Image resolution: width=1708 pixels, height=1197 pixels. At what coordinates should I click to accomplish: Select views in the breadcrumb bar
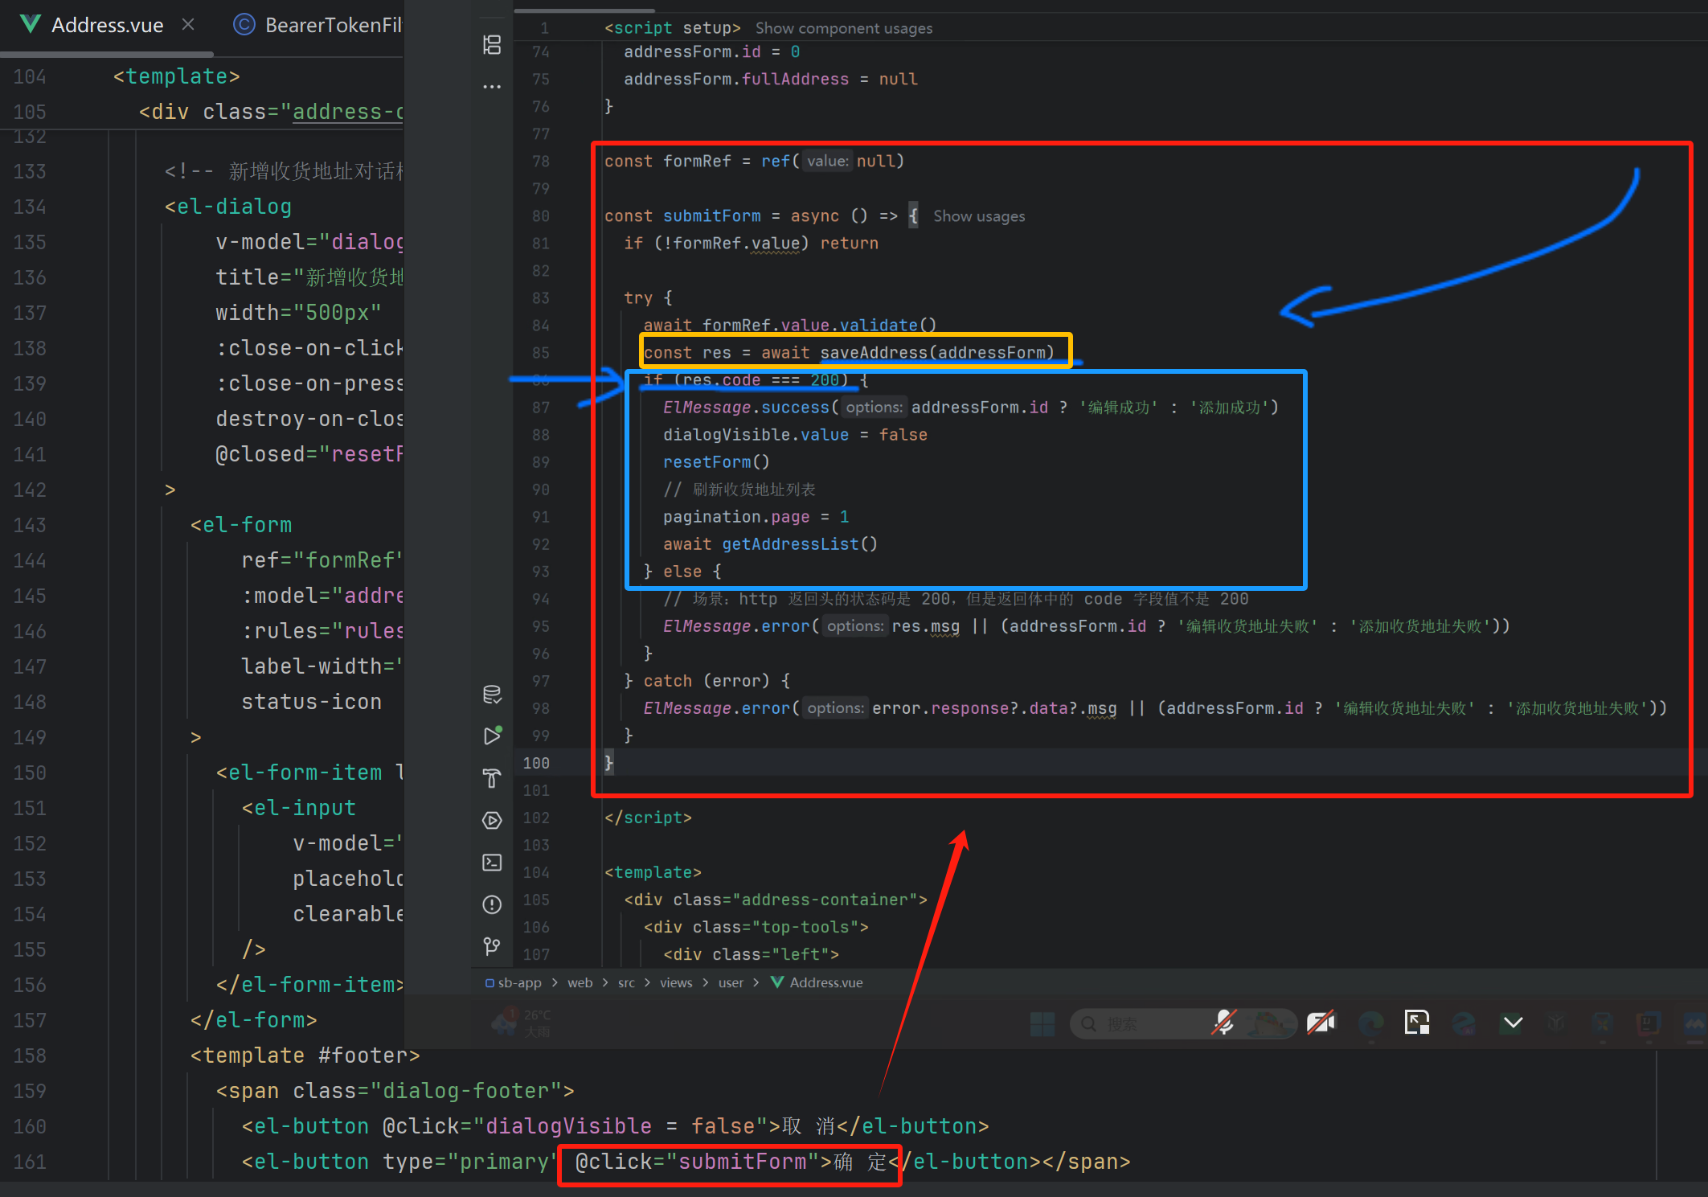coord(676,982)
